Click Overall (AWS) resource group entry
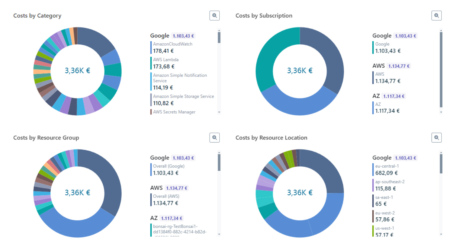The height and width of the screenshot is (250, 453). 166,200
